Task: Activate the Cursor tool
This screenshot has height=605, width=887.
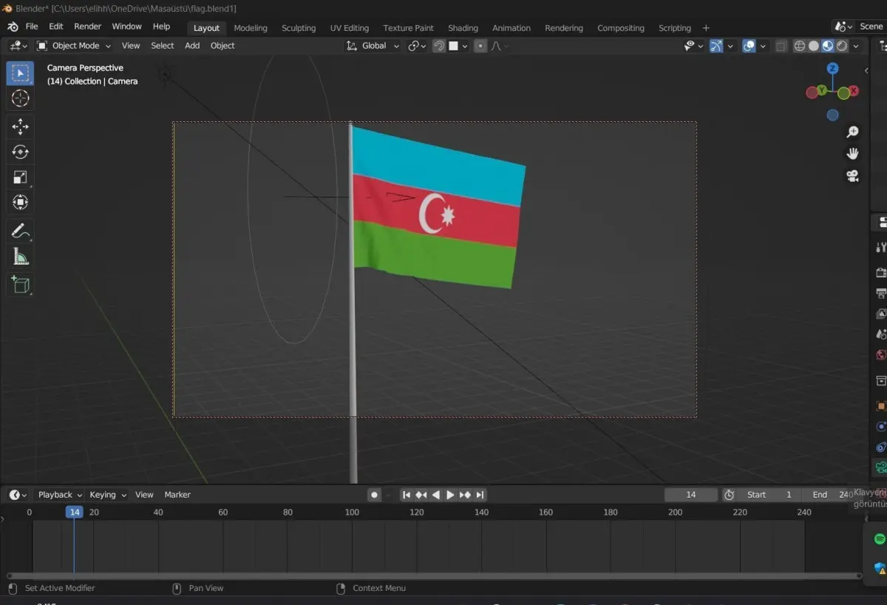Action: coord(20,98)
